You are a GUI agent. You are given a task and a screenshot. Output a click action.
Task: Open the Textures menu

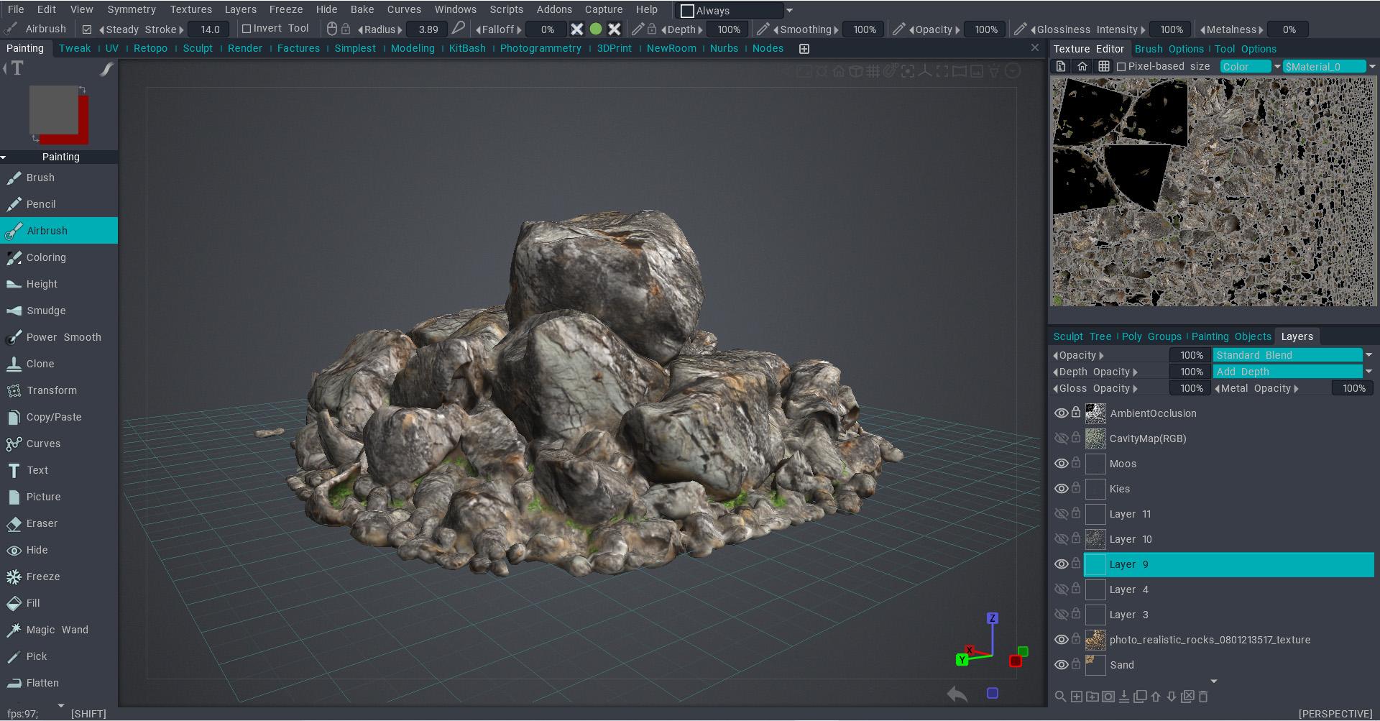pyautogui.click(x=190, y=9)
